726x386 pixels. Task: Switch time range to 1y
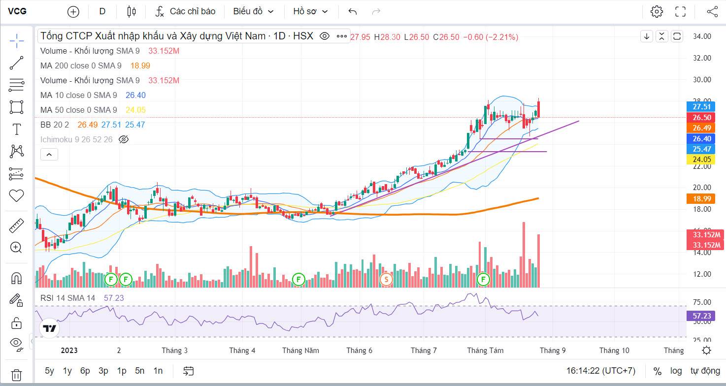[x=67, y=371]
